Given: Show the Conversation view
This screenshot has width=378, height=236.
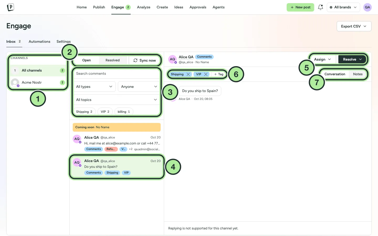Looking at the screenshot, I should tap(335, 74).
